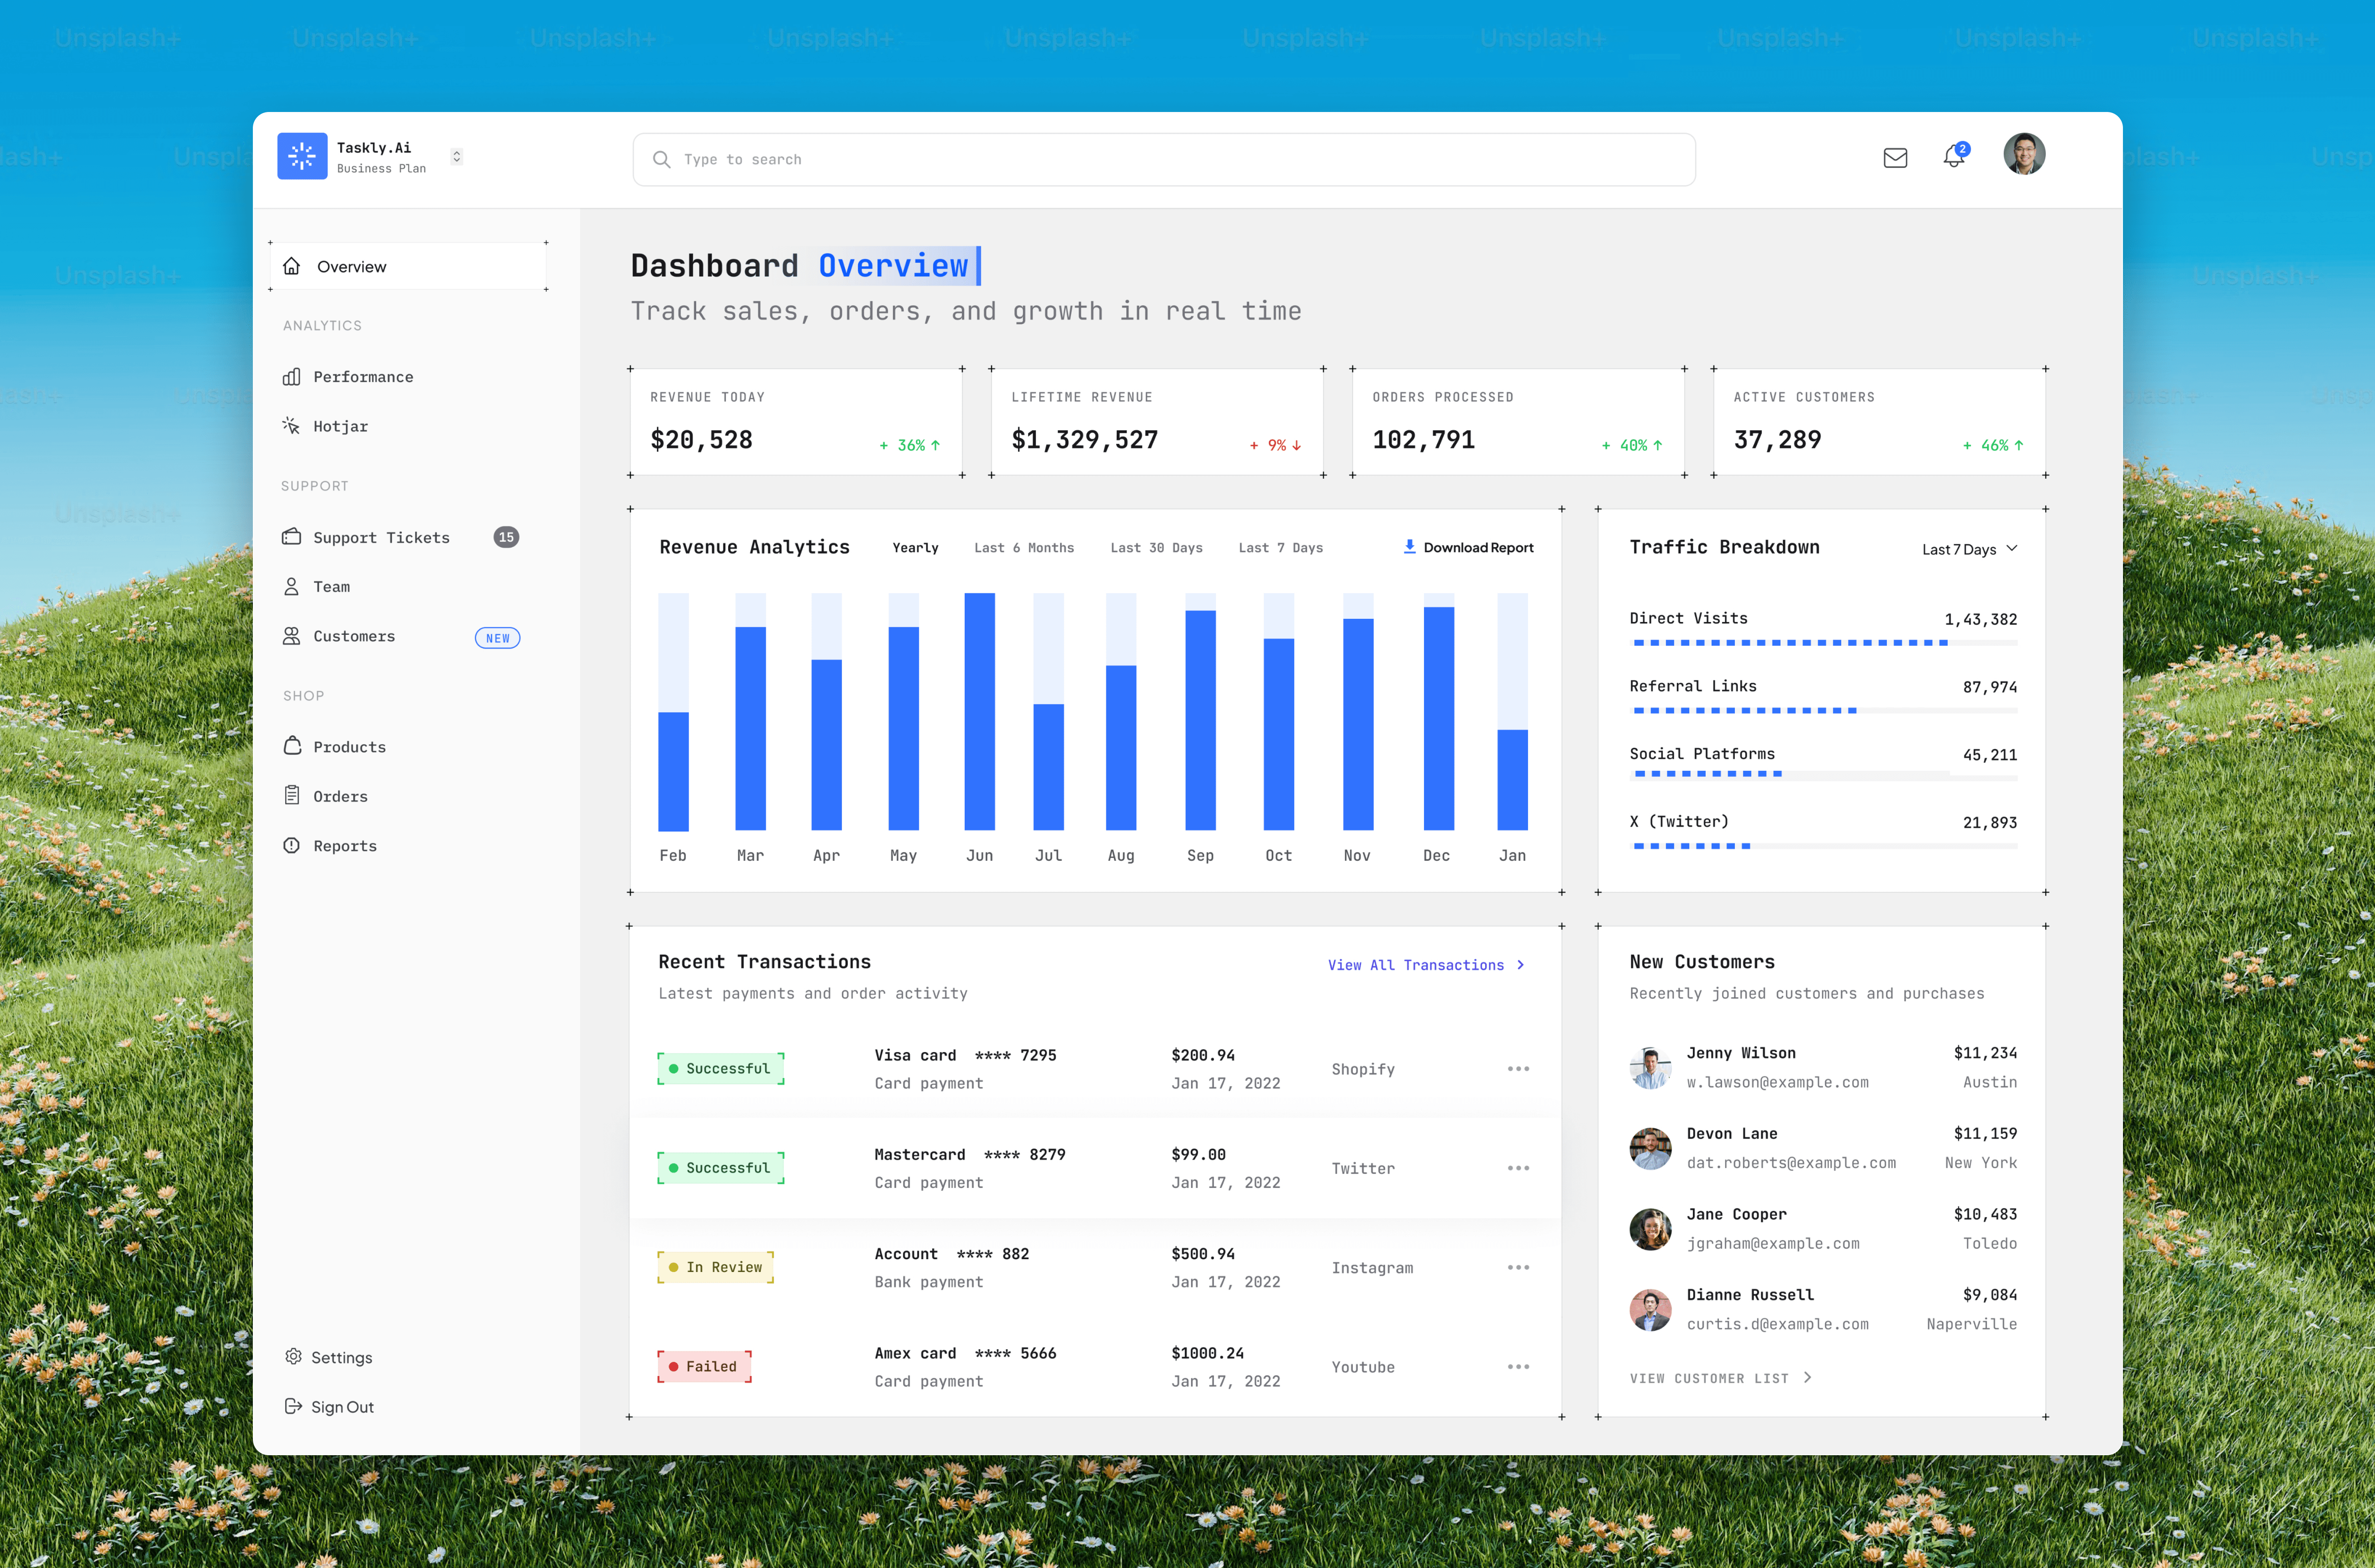Go to the Products page
Screen dimensions: 2375x1568
pos(349,747)
